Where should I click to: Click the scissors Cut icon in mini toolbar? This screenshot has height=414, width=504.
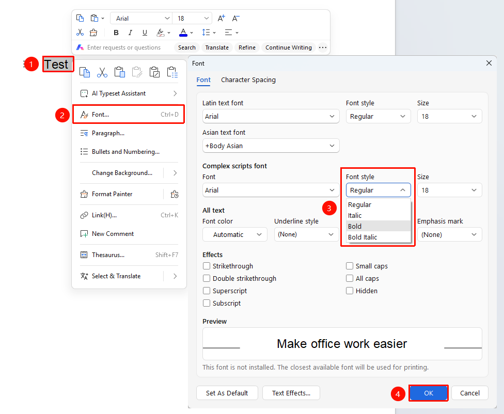pyautogui.click(x=80, y=33)
